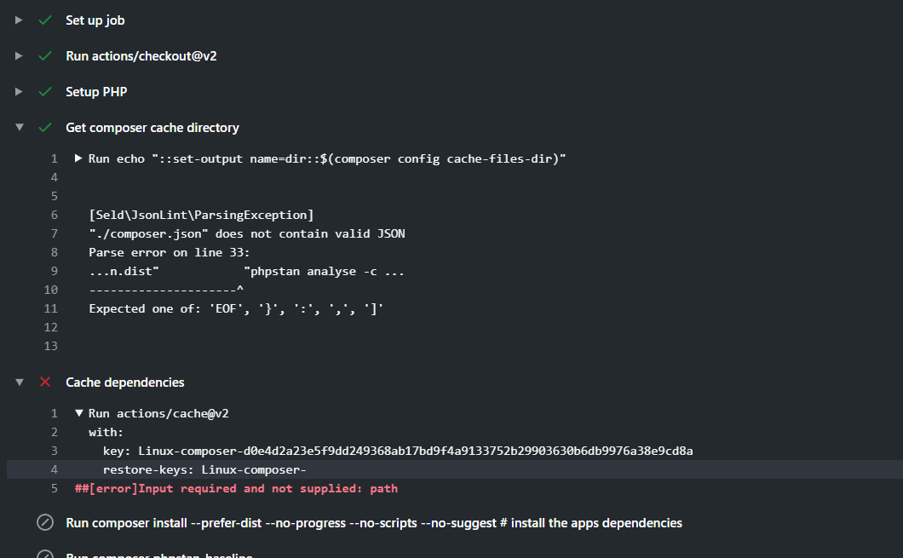Image resolution: width=903 pixels, height=558 pixels.
Task: Click the red failure X on Cache dependencies
Action: pos(45,382)
